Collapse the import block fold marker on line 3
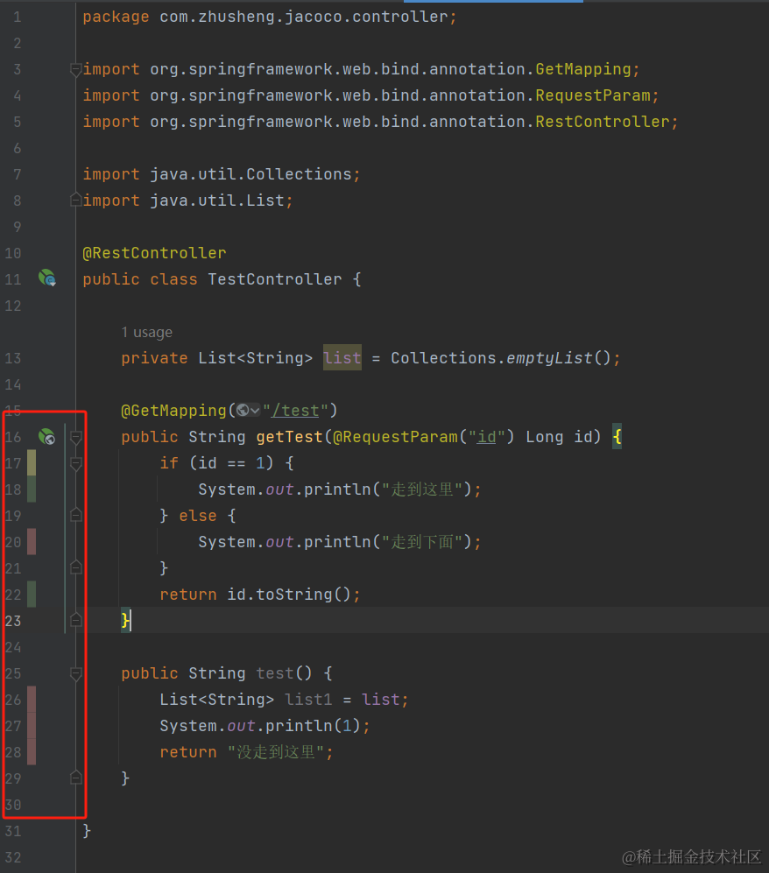Screen dimensions: 769x873 click(x=75, y=69)
